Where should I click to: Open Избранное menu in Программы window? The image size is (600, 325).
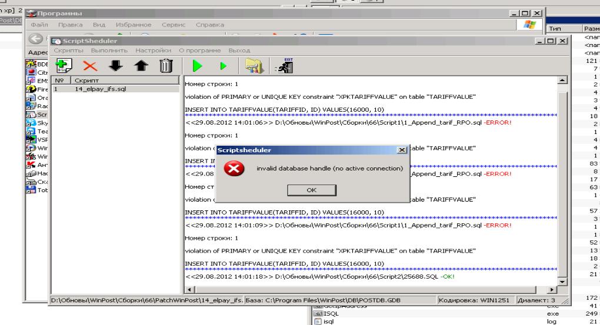click(x=134, y=25)
